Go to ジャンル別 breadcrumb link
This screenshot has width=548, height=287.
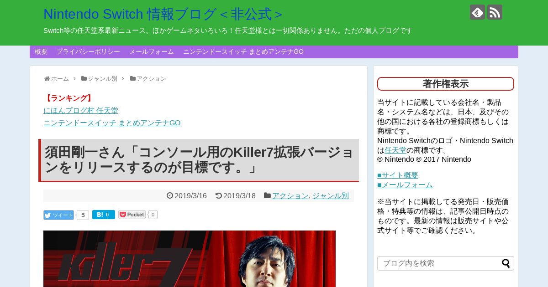point(102,78)
